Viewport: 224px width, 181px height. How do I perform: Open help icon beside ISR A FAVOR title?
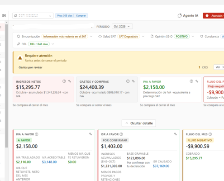(x=121, y=134)
